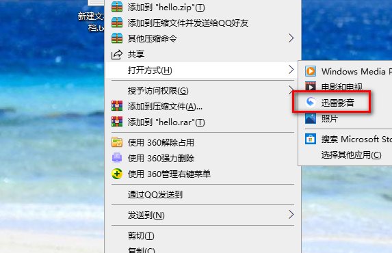Open with 迅雷影音
This screenshot has width=392, height=253.
point(345,103)
